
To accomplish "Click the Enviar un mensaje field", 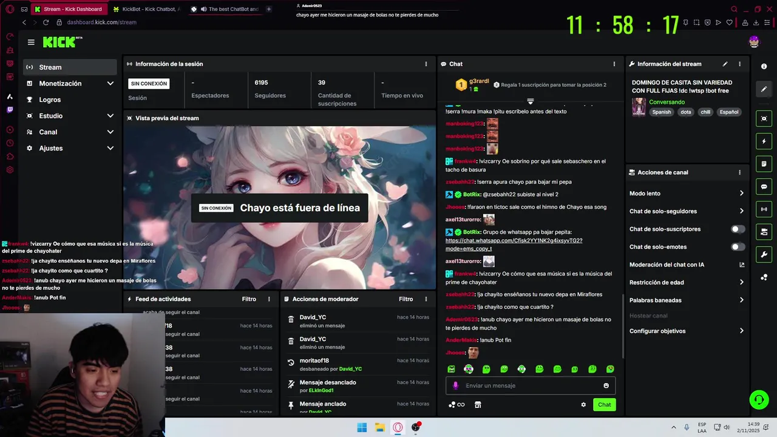I will pyautogui.click(x=531, y=385).
